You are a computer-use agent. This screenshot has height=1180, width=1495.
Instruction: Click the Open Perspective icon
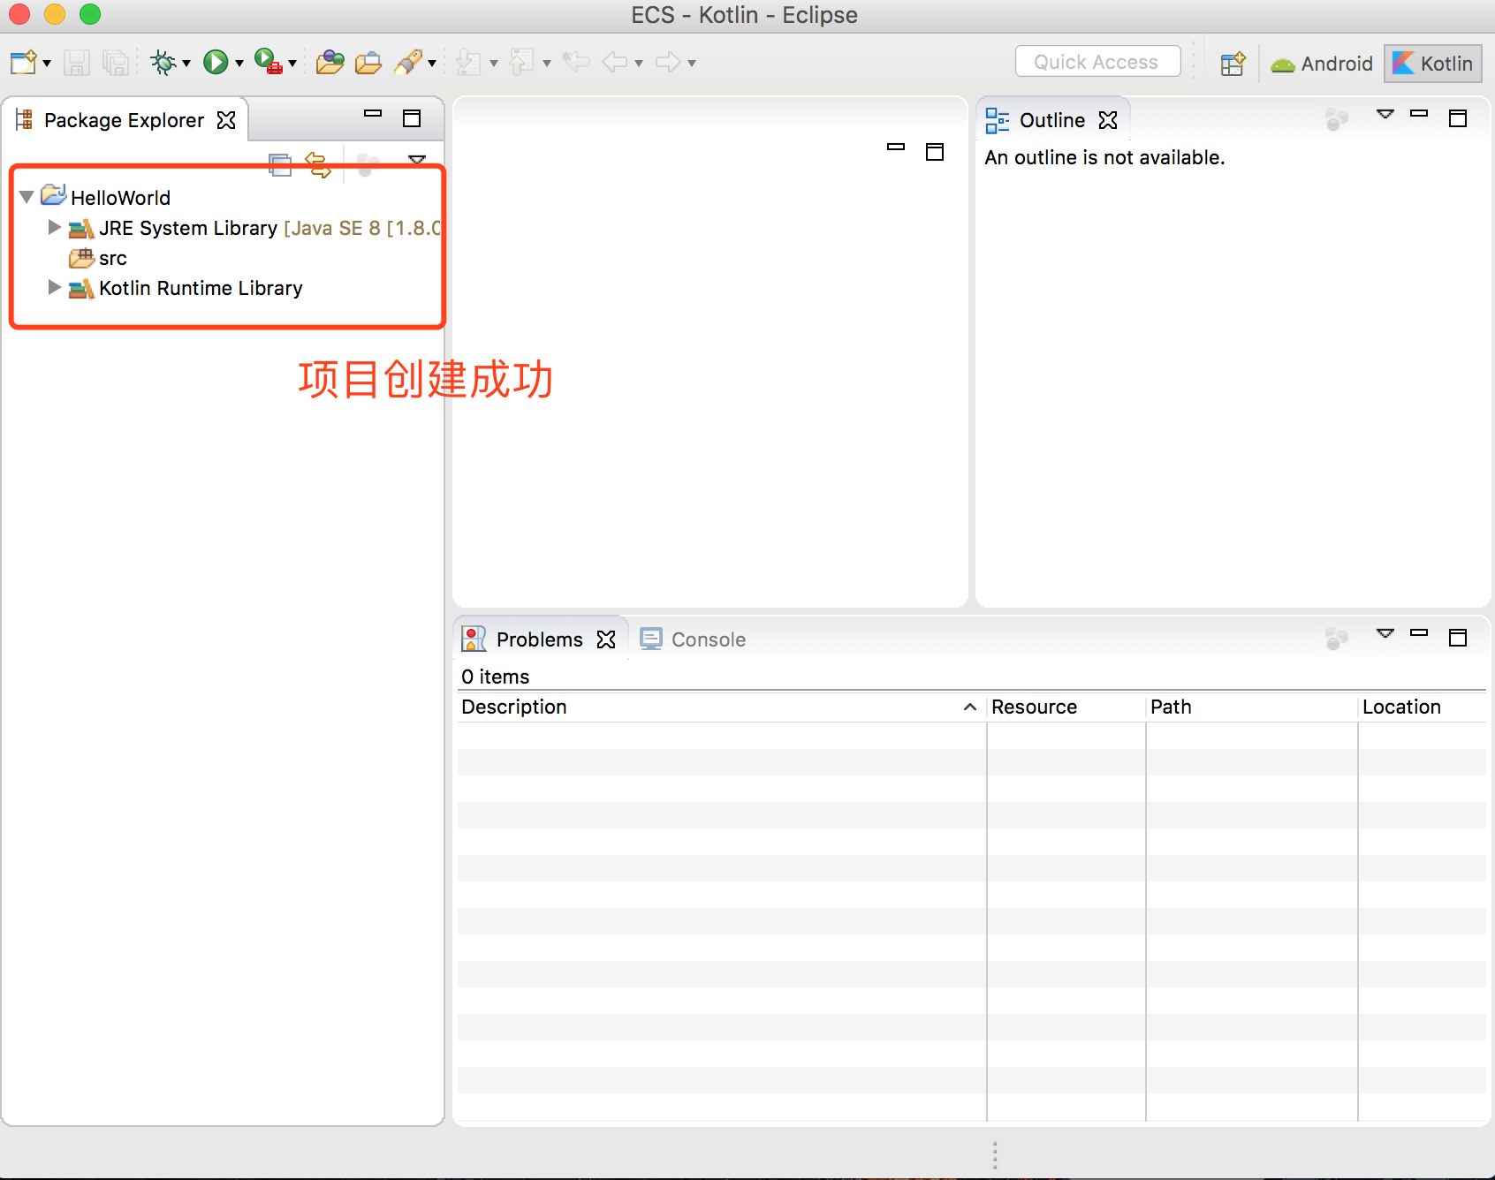(x=1233, y=64)
